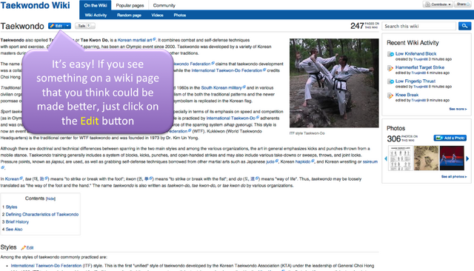This screenshot has width=474, height=271.
Task: Jump to Brief History in Contents
Action: tap(17, 221)
